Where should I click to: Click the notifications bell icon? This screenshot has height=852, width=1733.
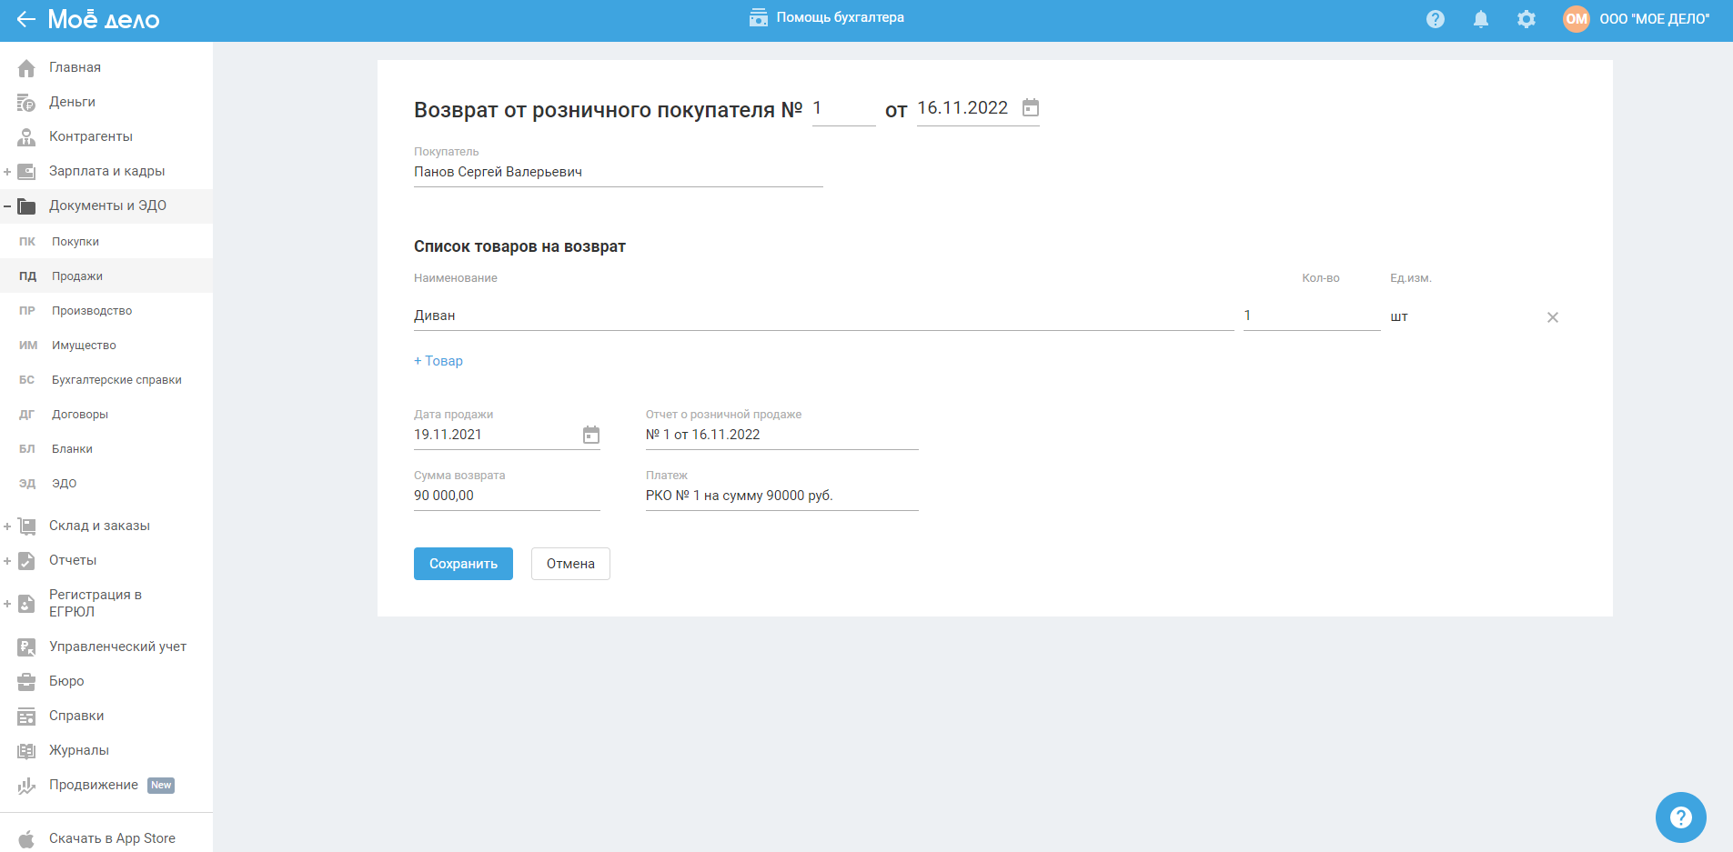coord(1481,19)
